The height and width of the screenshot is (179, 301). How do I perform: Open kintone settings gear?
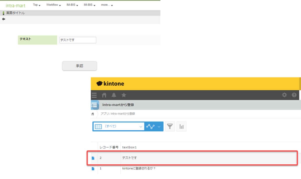[x=284, y=95]
